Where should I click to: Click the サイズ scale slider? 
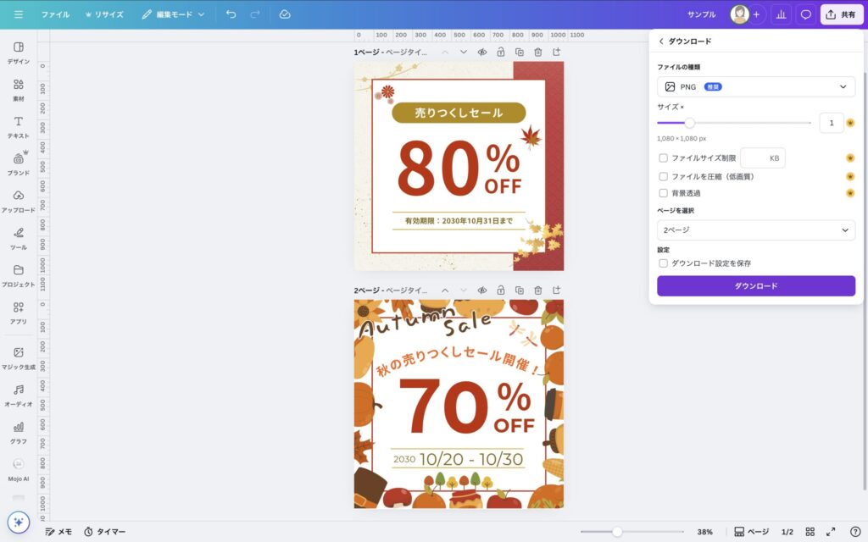click(733, 123)
